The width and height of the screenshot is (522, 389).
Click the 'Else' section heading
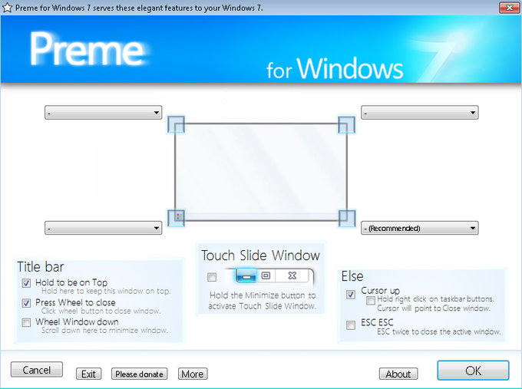click(352, 276)
